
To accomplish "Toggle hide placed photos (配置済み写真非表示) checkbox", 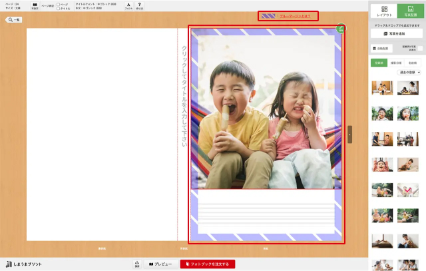I will [420, 49].
